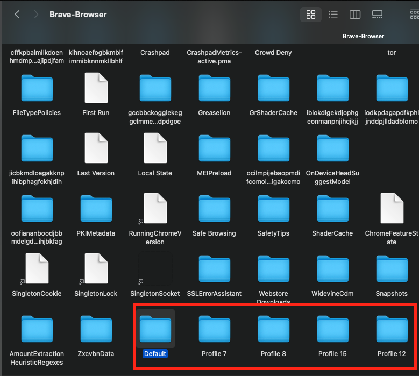This screenshot has width=419, height=376.
Task: Select the Snapshots folder
Action: pos(392,269)
